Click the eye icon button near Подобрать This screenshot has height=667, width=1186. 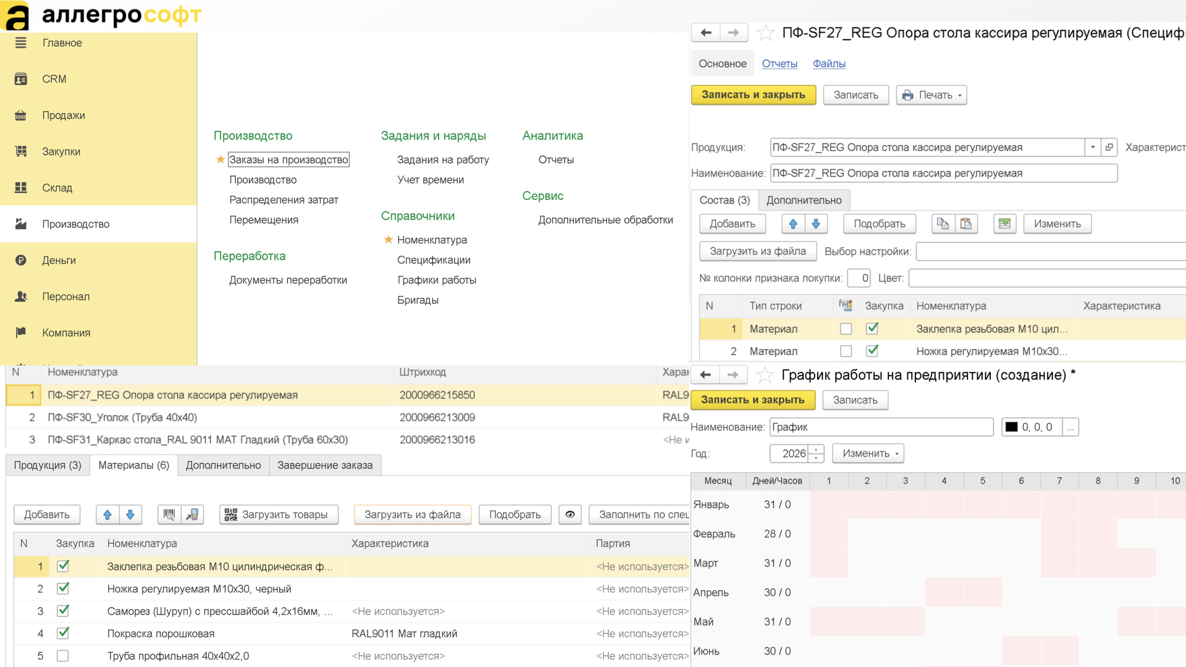(570, 514)
